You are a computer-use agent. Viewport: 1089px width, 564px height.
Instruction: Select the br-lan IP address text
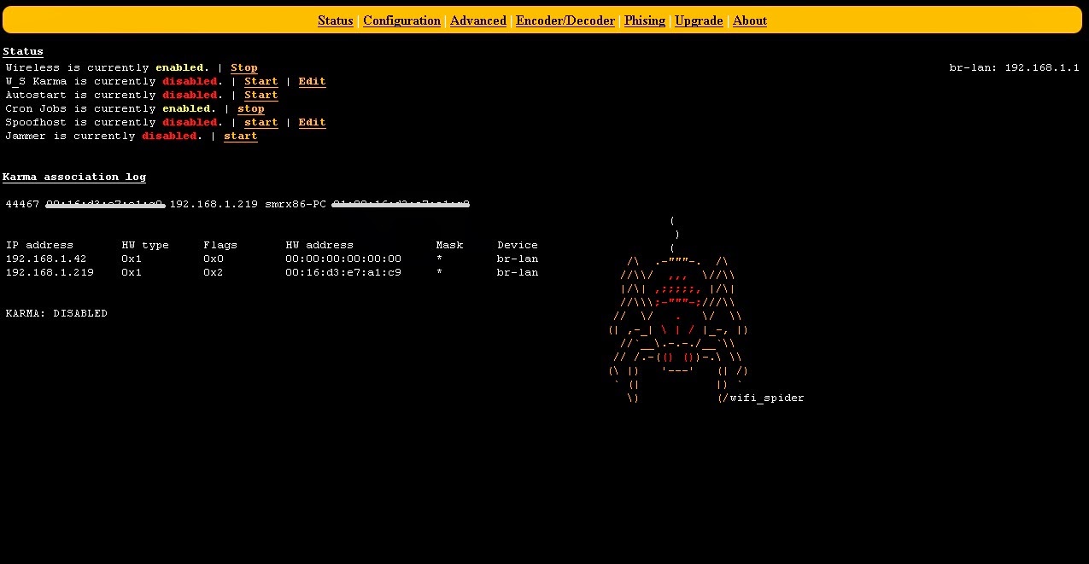click(x=1013, y=67)
